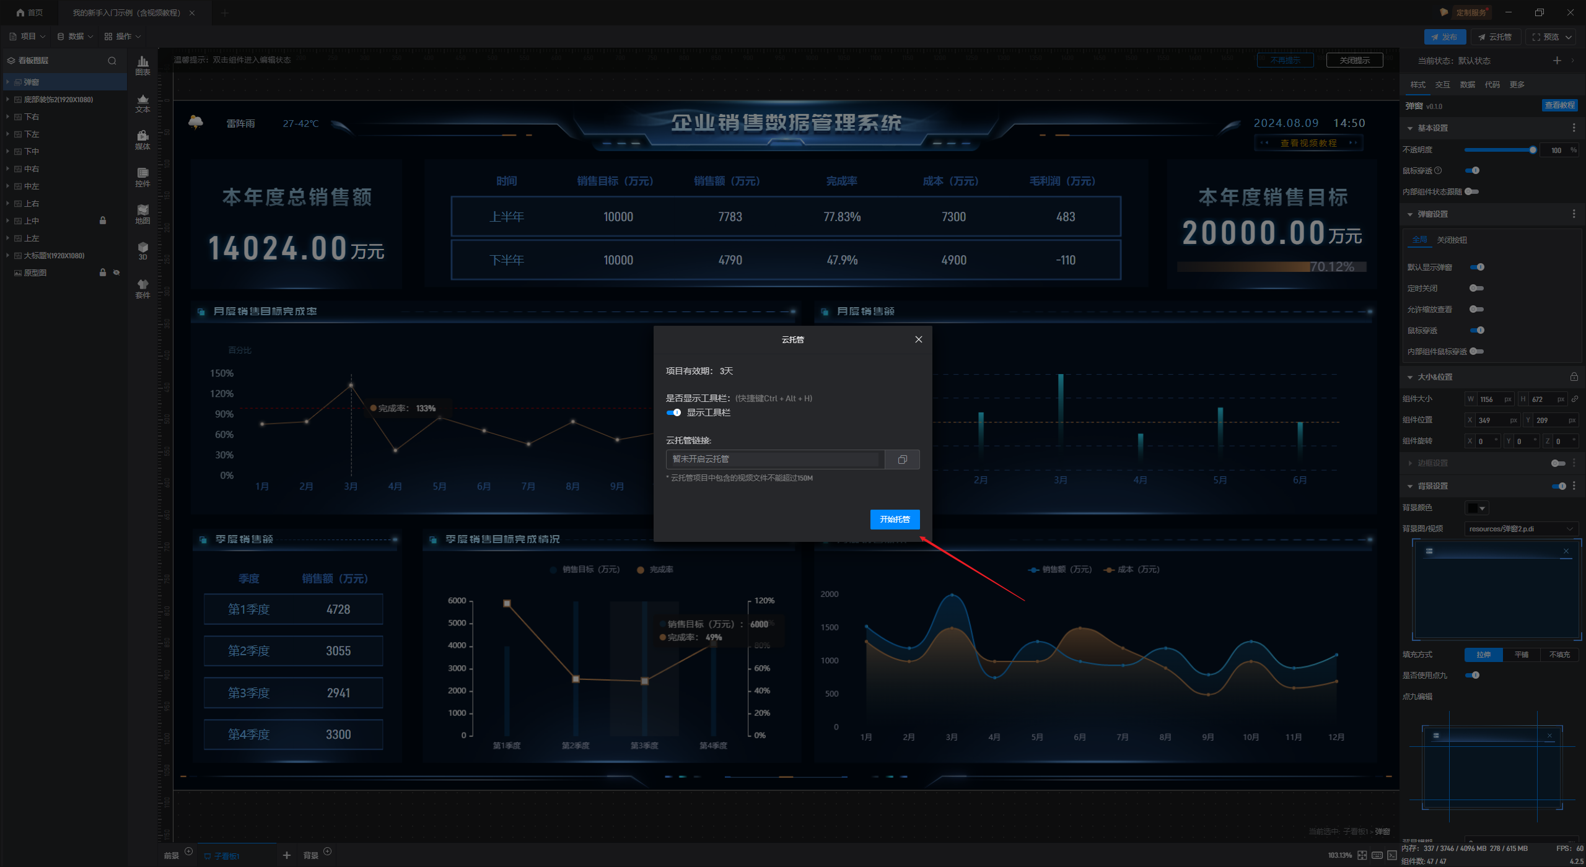
Task: Open the 媒体 (media) component panel
Action: click(x=142, y=140)
